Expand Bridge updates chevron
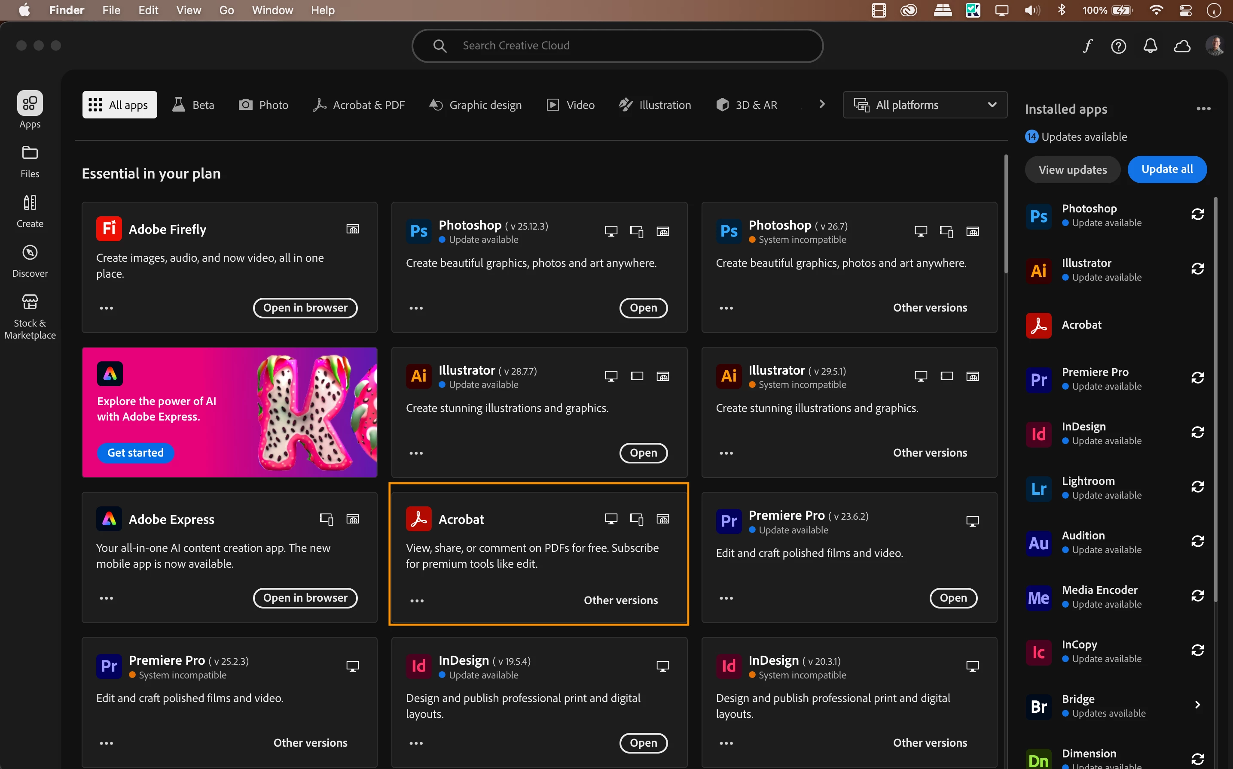 coord(1197,705)
